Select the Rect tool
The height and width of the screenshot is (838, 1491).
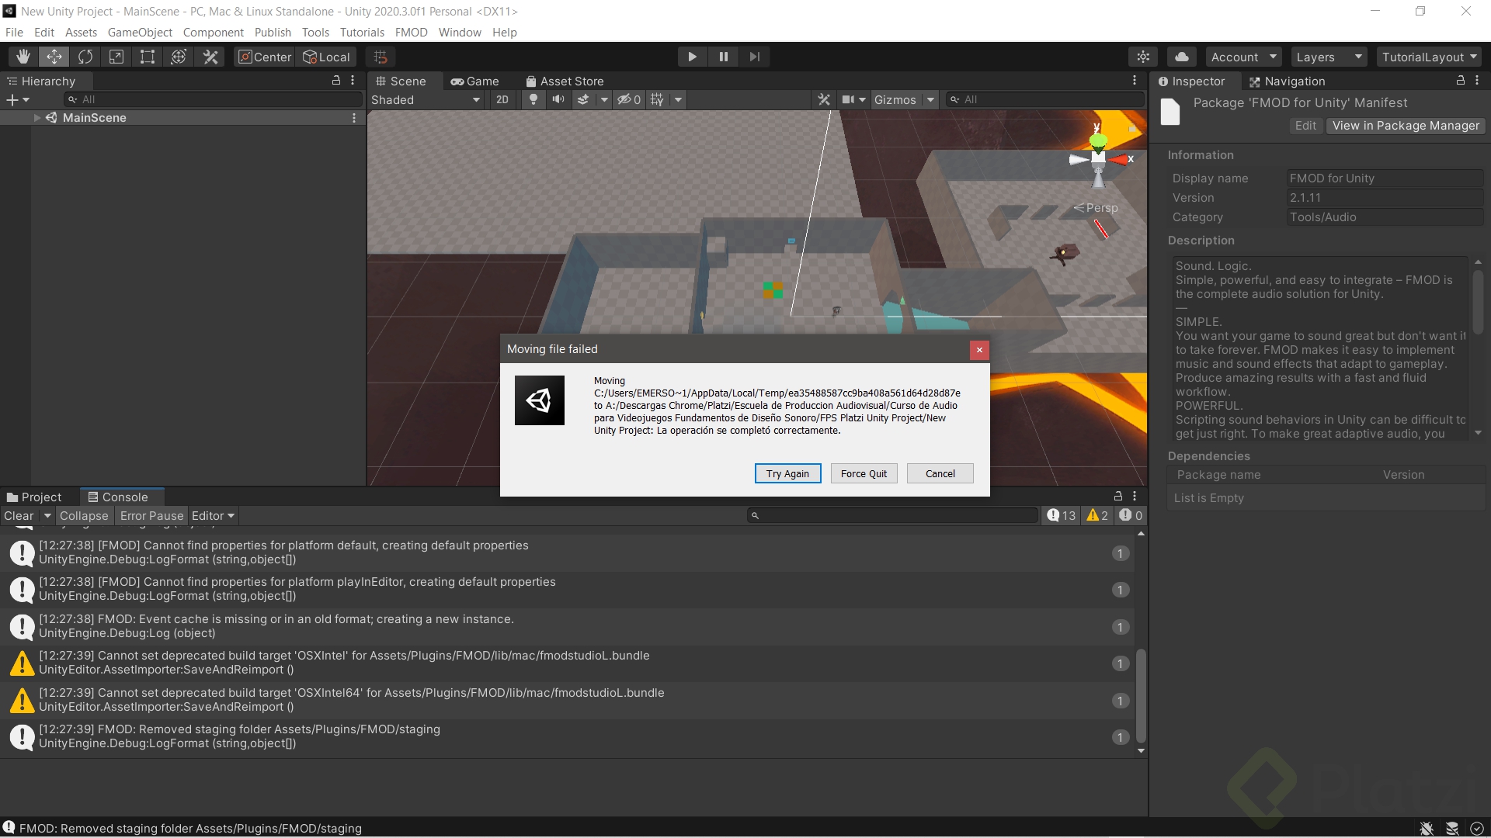148,57
